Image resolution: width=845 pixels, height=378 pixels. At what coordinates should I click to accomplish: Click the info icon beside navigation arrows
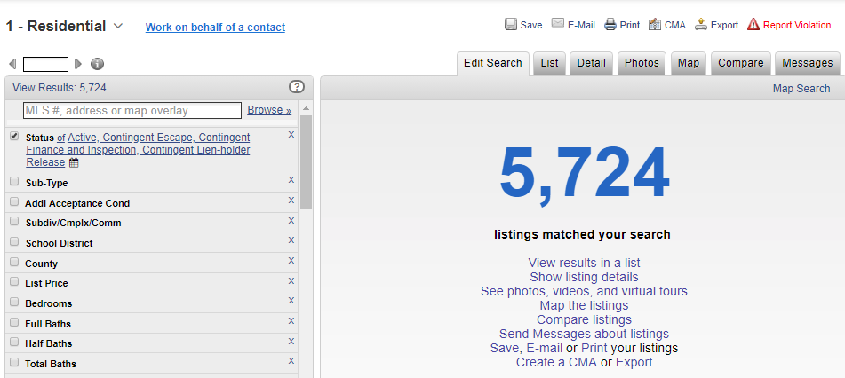click(x=98, y=64)
